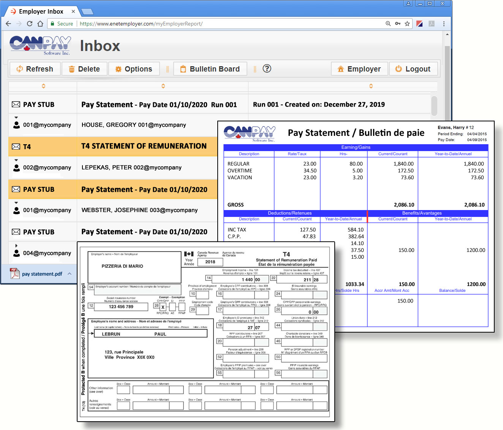Bookmark page with the star icon

coord(407,24)
